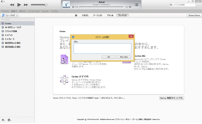Screen dimensions: 202x124
Task: Select the Genius playlist in sidebar
Action: pos(17,23)
